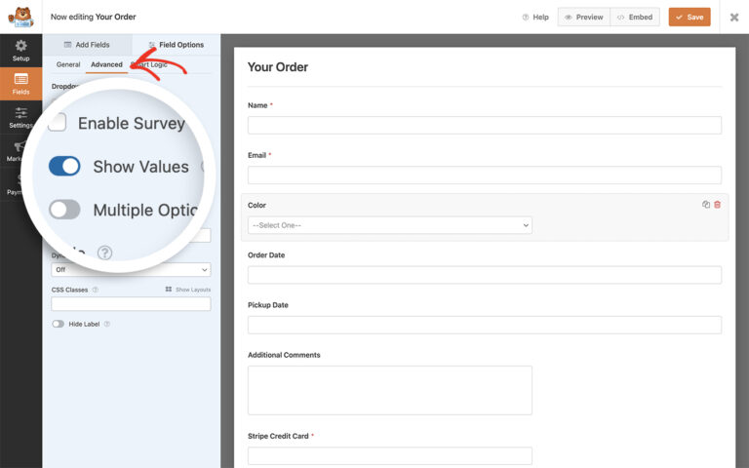Click help icon beside CSS Classes label
The width and height of the screenshot is (749, 468).
coord(95,290)
